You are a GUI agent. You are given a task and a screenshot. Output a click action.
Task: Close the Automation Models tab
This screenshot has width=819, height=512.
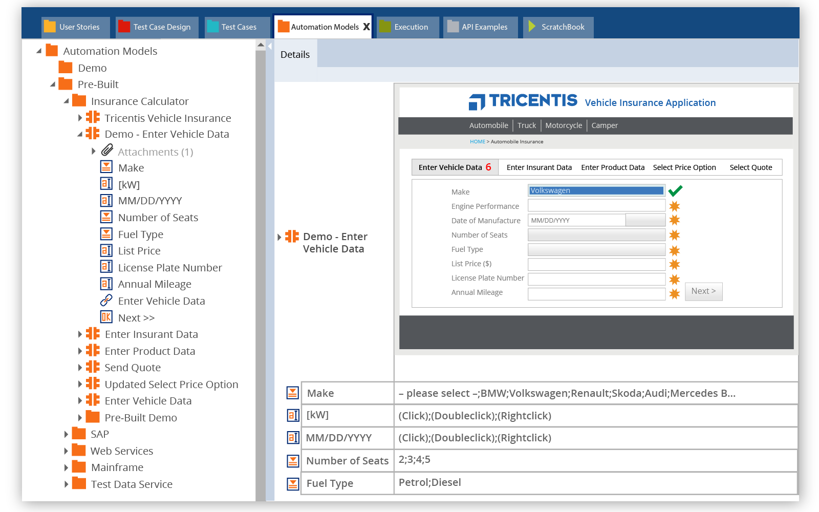367,27
